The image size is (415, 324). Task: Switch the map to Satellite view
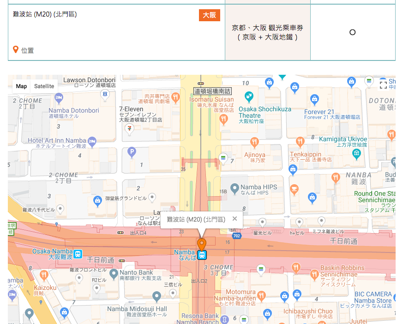coord(44,86)
